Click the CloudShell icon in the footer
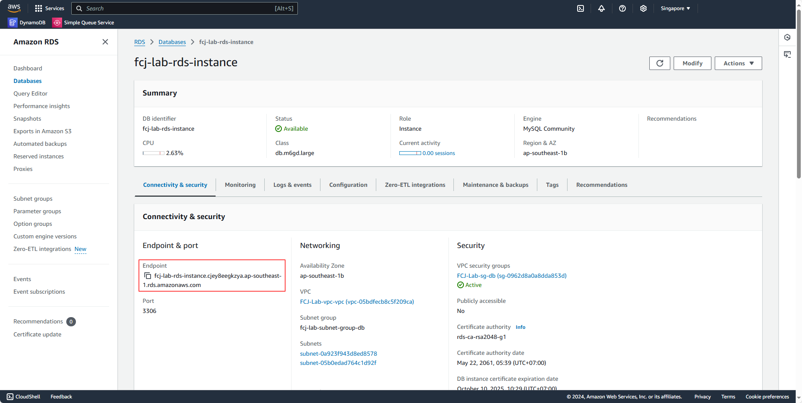This screenshot has height=403, width=802. [10, 397]
